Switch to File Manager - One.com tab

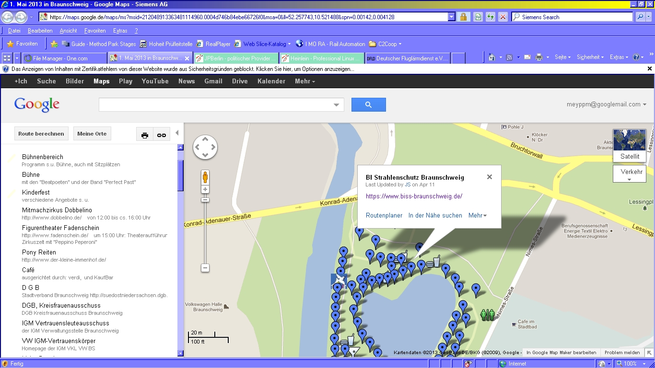point(65,58)
